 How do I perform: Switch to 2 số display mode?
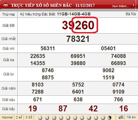coord(19,117)
